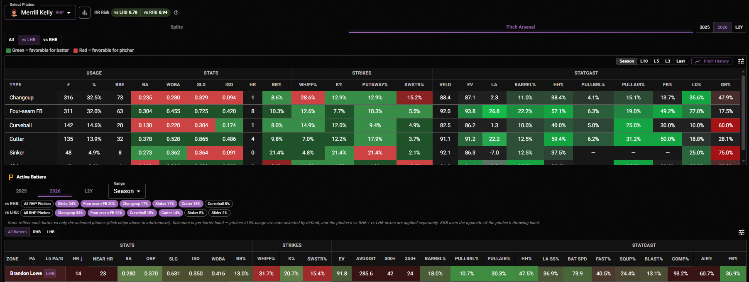749x282 pixels.
Task: Click the pitch arsenal table vertical scrollbar
Action: 744,112
